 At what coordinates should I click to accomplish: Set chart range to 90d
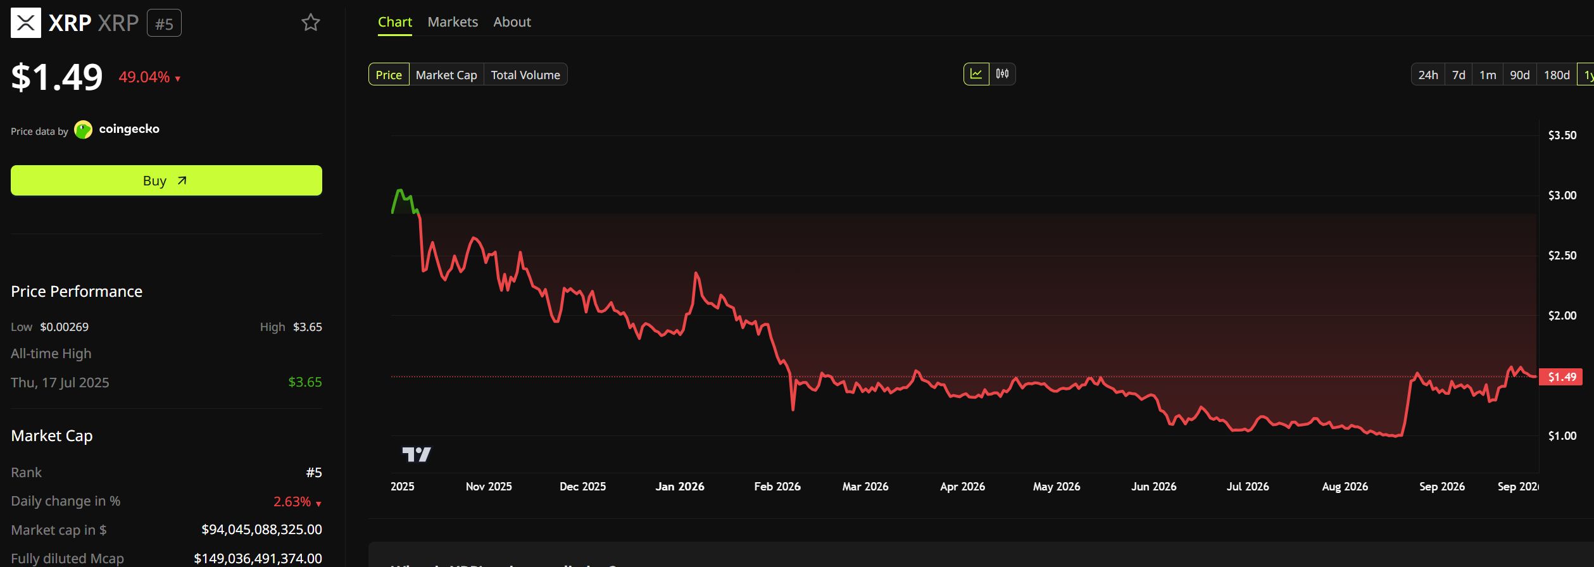[x=1520, y=75]
